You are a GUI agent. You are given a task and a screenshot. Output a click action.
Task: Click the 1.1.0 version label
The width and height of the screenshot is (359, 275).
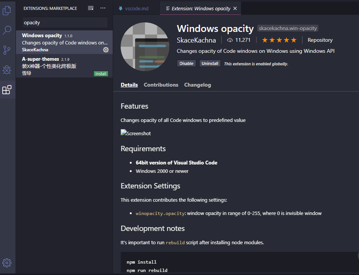(x=68, y=36)
